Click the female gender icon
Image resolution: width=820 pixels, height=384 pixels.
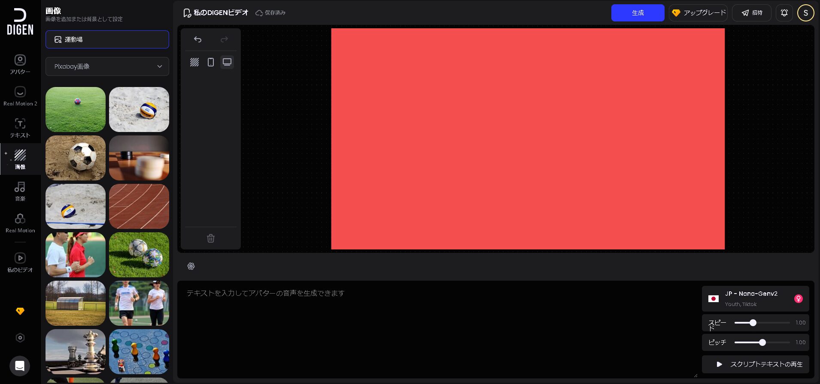[799, 299]
